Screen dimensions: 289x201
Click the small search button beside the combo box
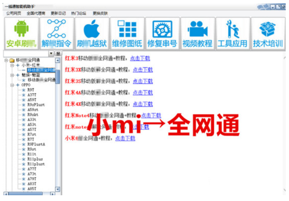pyautogui.click(x=58, y=54)
